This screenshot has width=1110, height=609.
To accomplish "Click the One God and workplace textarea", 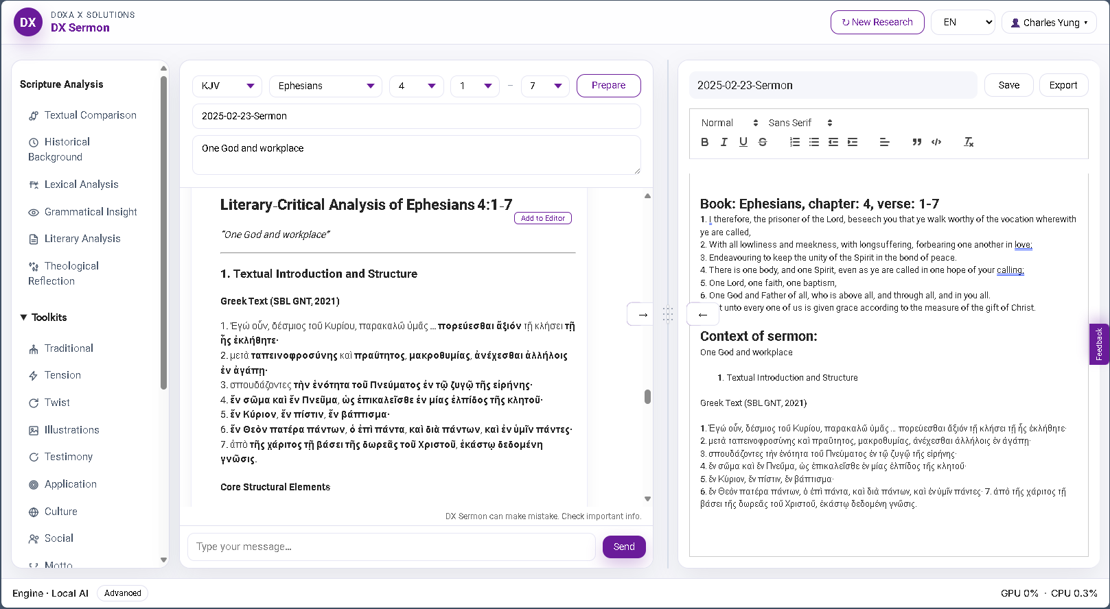I will click(x=417, y=155).
